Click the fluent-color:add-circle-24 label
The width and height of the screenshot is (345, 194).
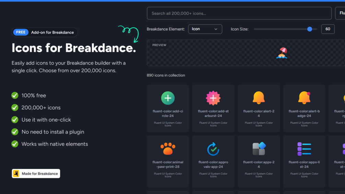pyautogui.click(x=168, y=114)
